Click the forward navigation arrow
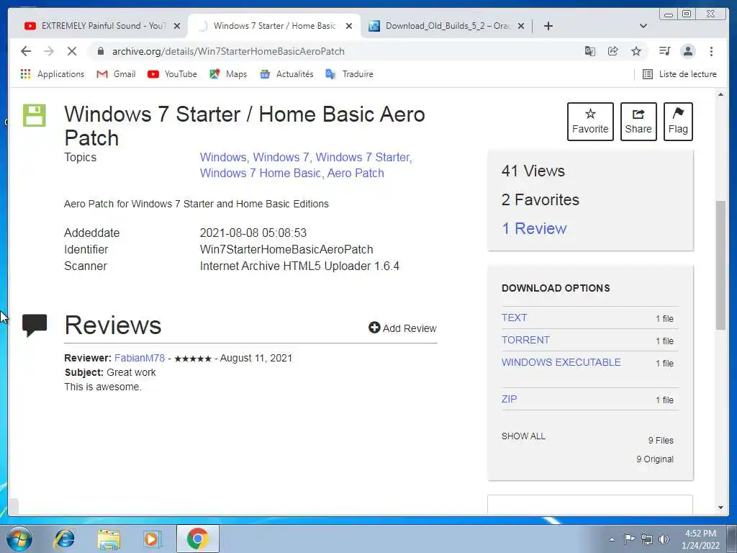This screenshot has height=553, width=737. (x=49, y=51)
